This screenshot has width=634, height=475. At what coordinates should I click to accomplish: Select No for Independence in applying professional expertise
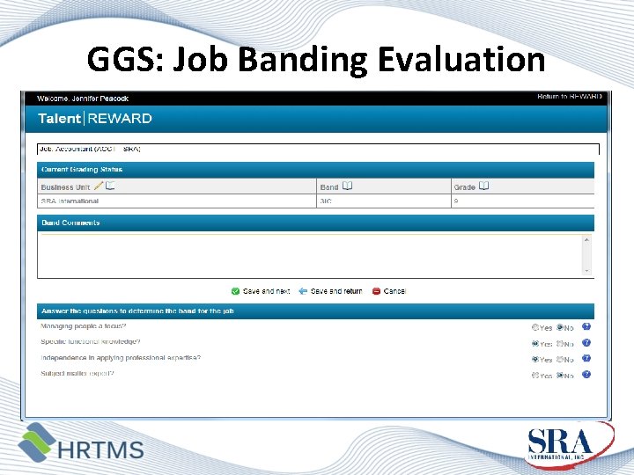point(560,360)
